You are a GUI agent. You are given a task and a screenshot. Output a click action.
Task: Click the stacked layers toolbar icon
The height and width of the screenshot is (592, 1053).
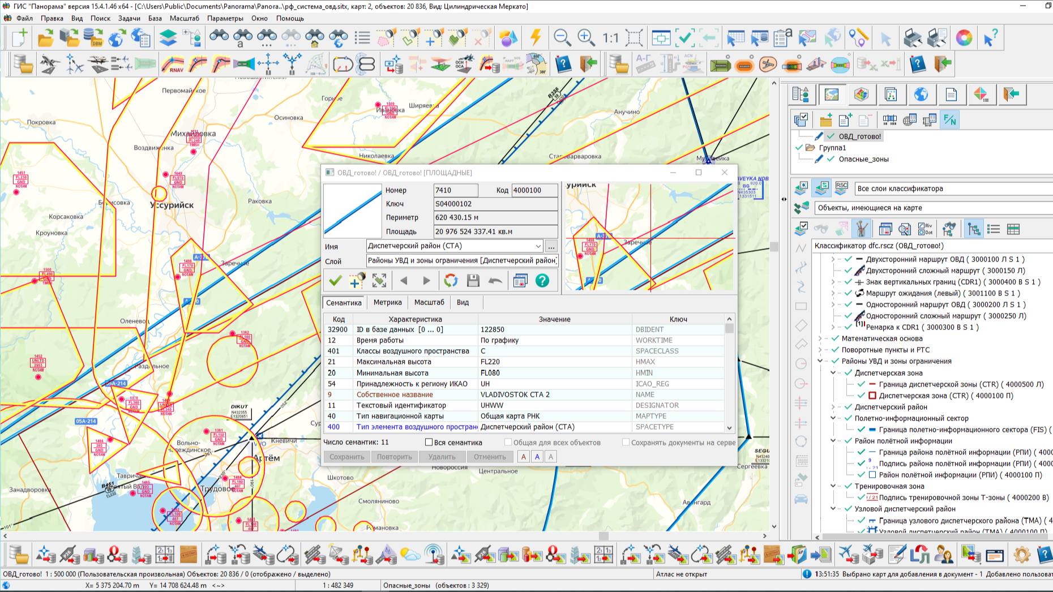click(x=168, y=38)
